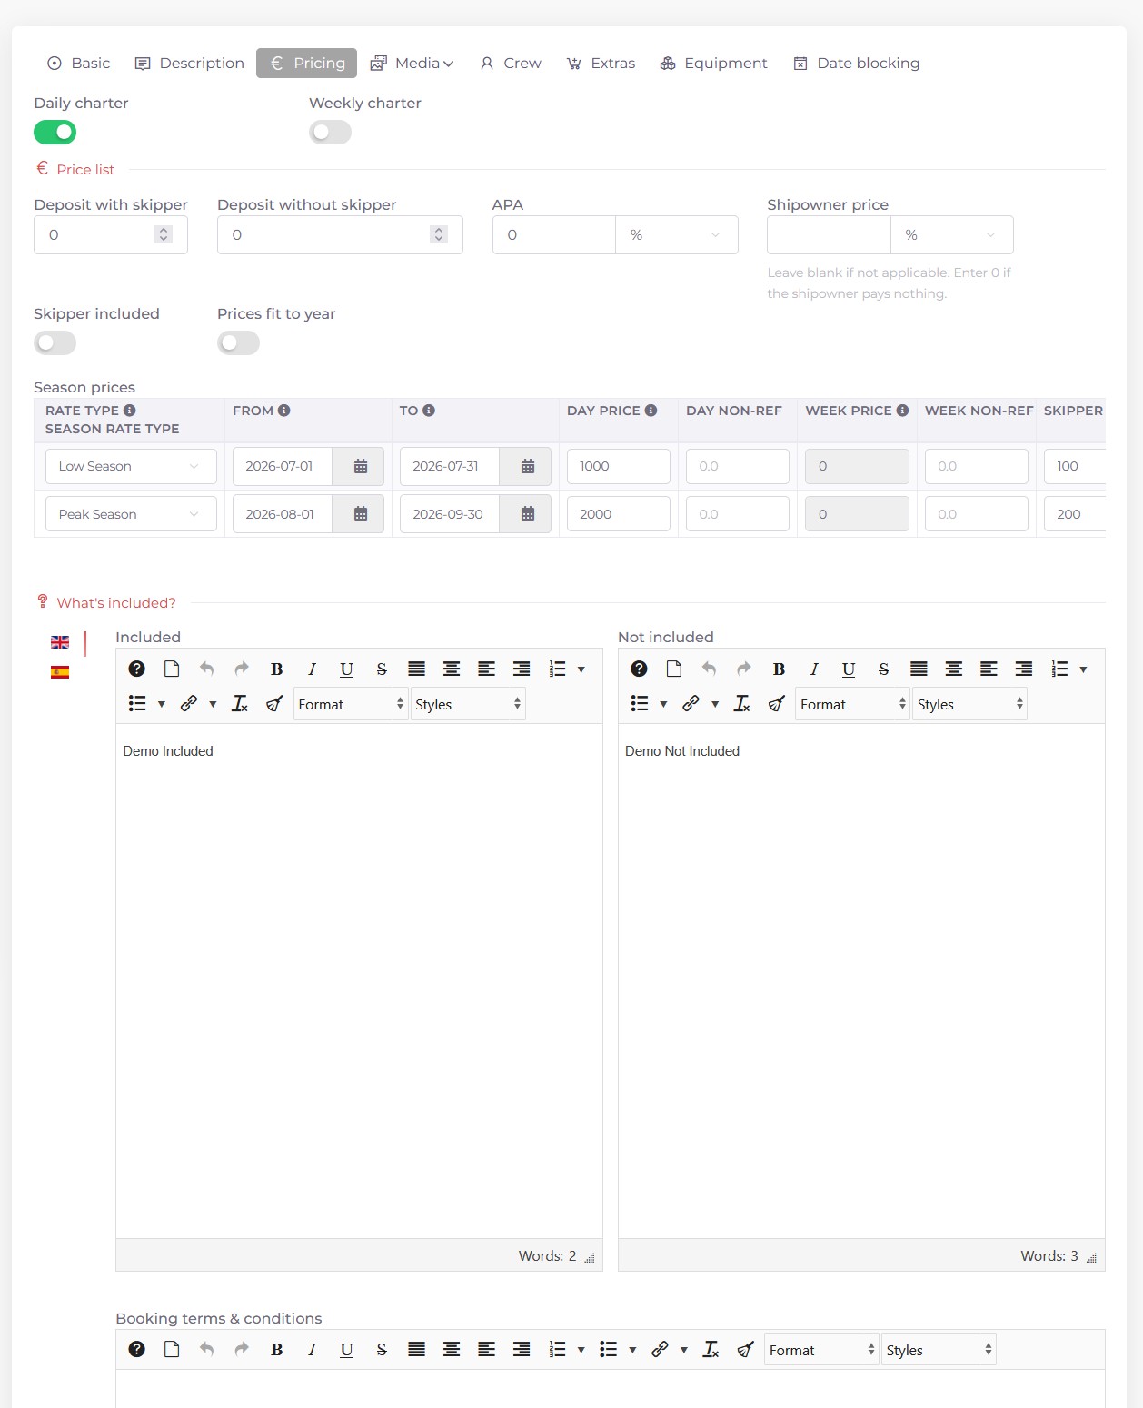This screenshot has height=1408, width=1143.
Task: Click the Deposit without skipper stepper arrows
Action: 439,234
